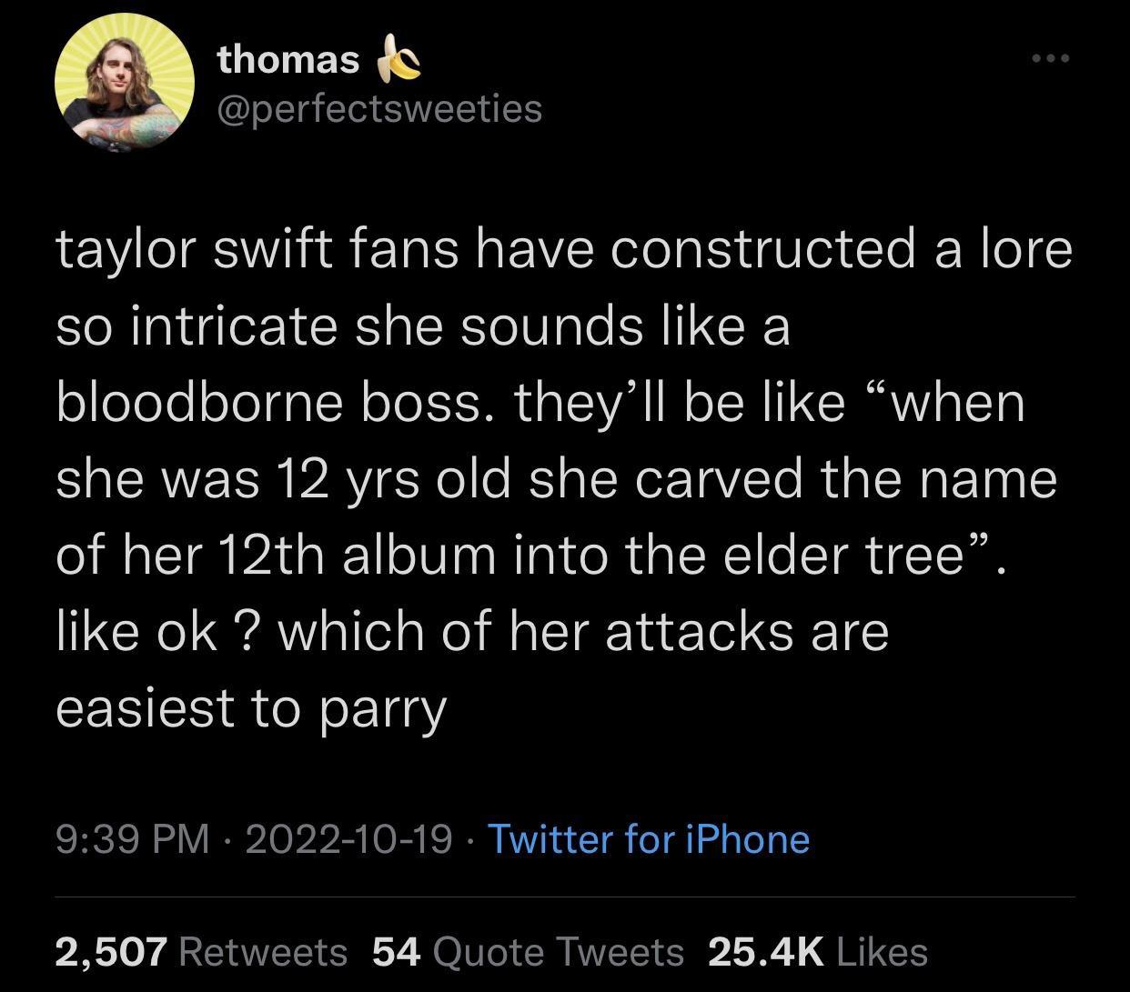Image resolution: width=1130 pixels, height=992 pixels.
Task: Click the Likes count 25.4K
Action: [766, 952]
